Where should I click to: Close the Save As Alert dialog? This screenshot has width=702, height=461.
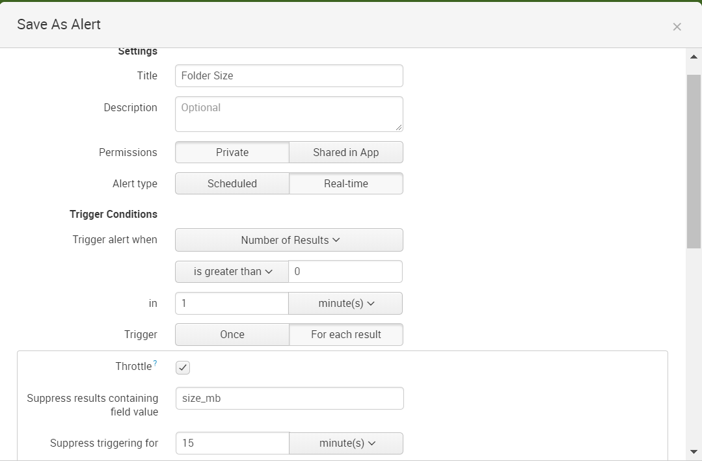coord(677,27)
